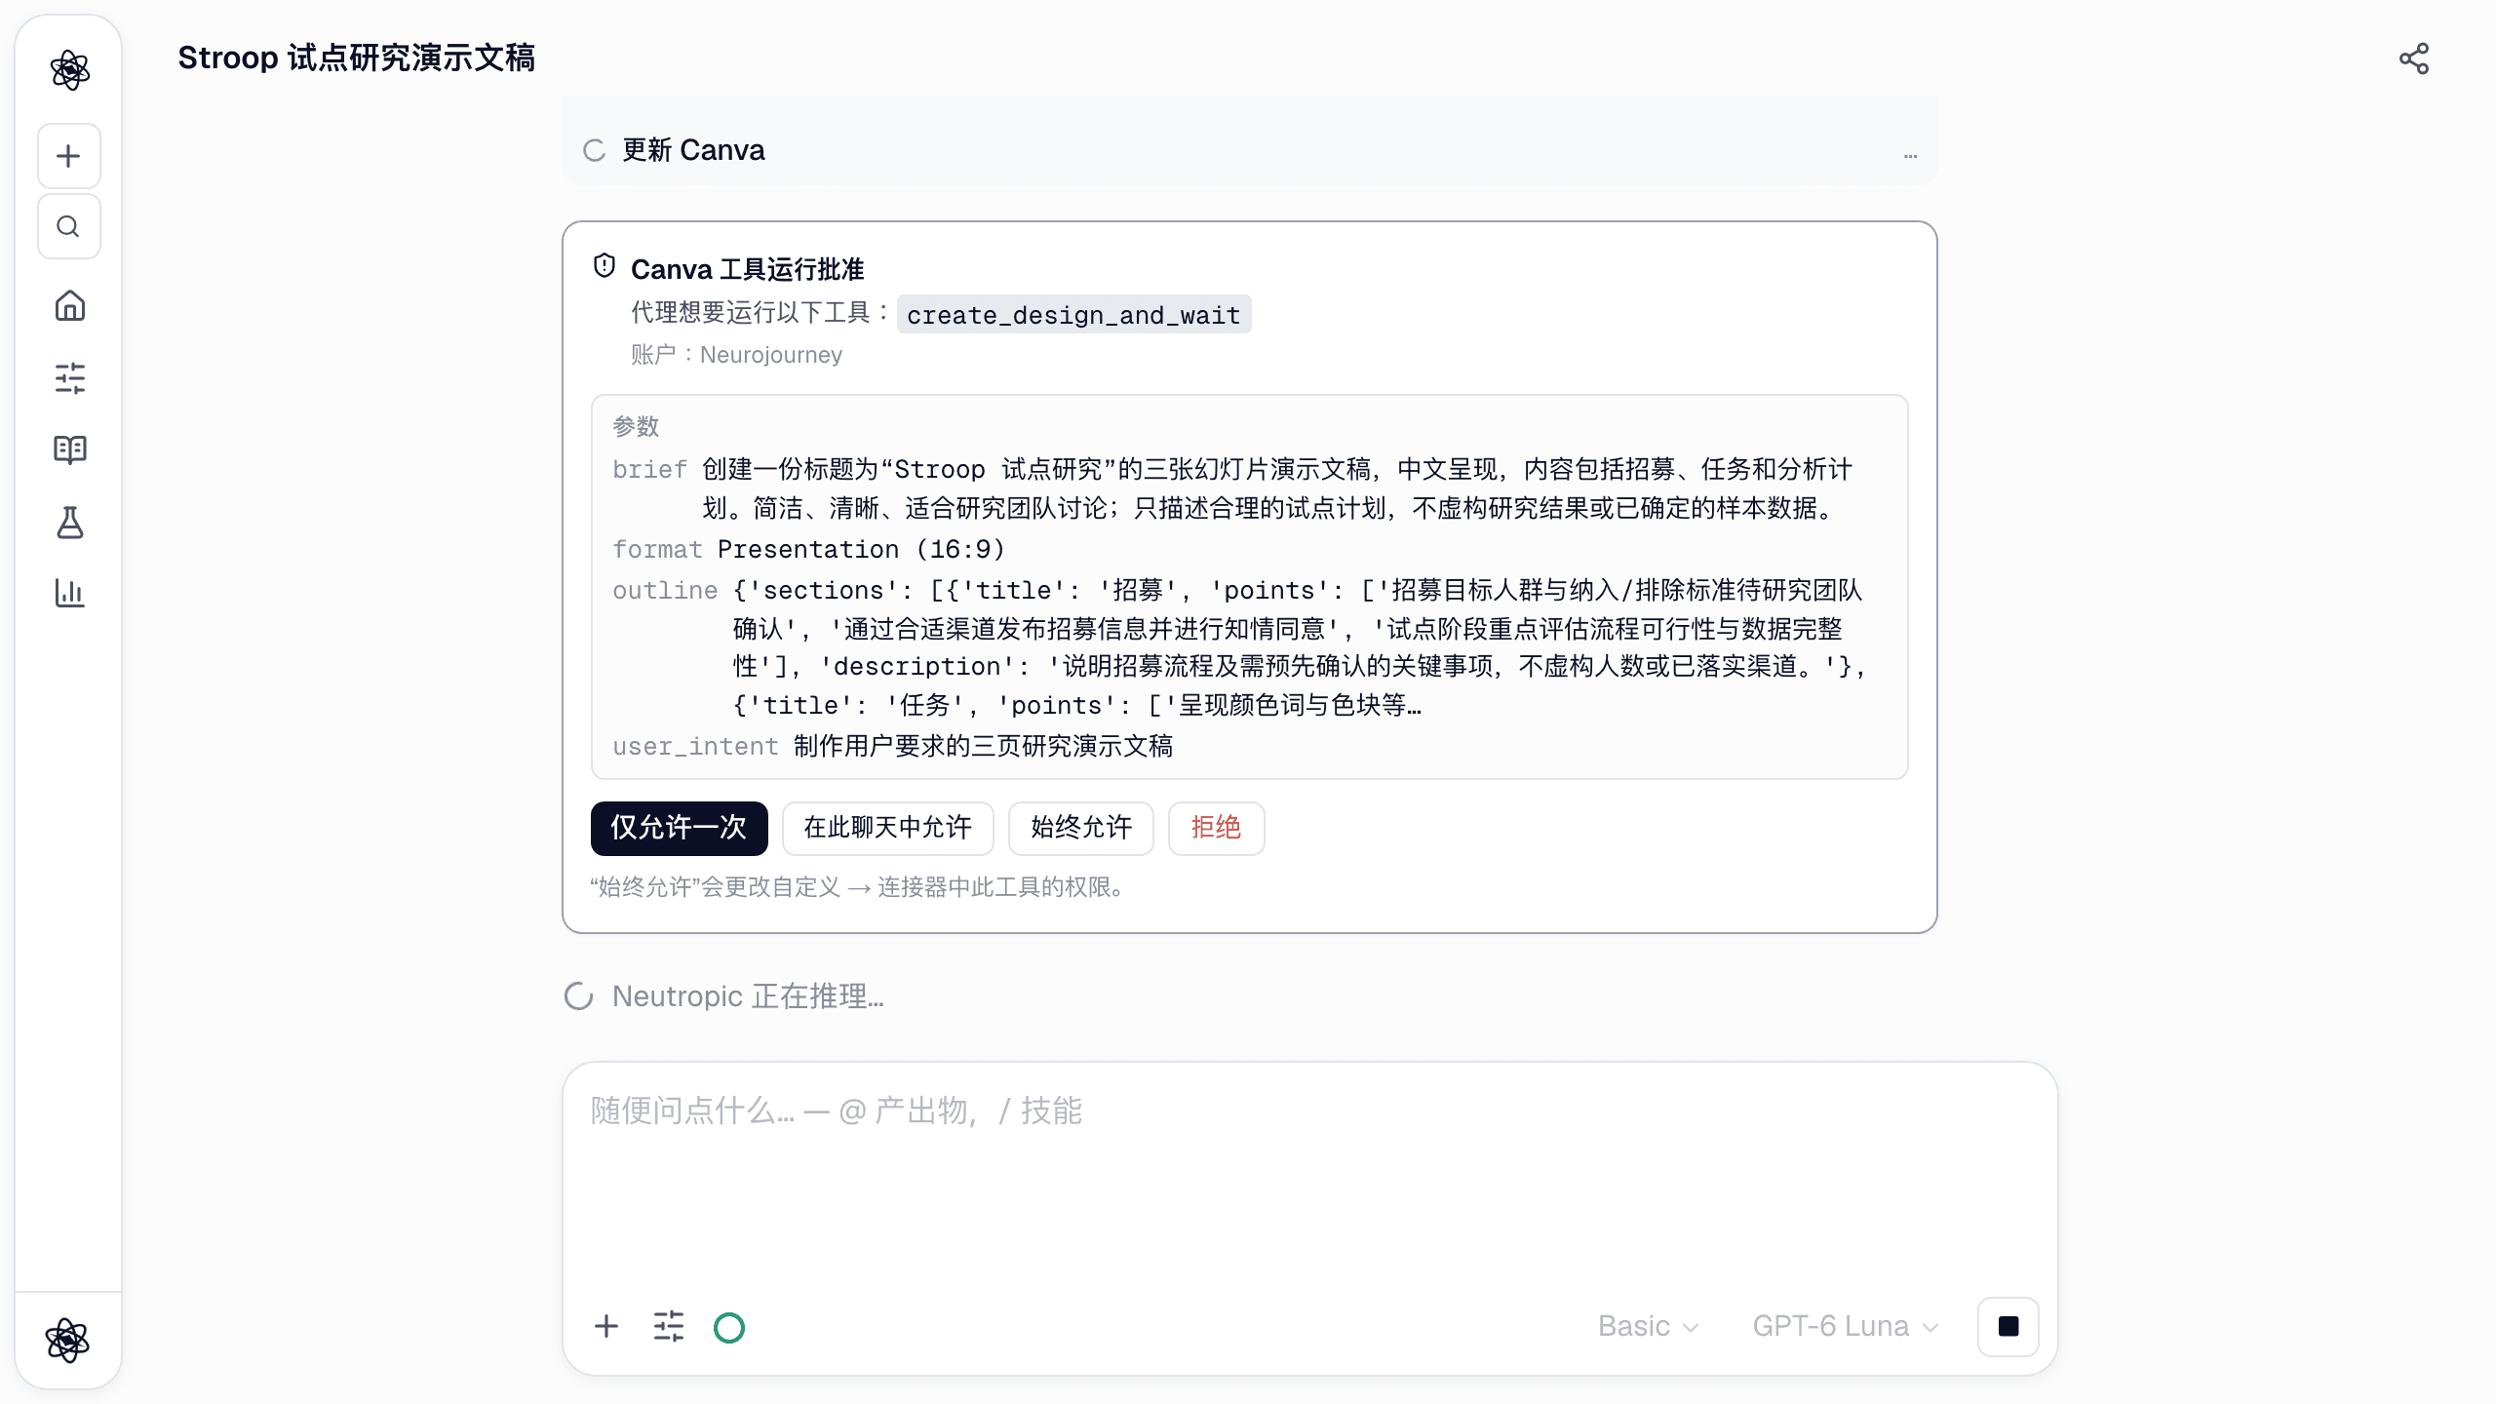This screenshot has height=1404, width=2496.
Task: Choose 在此聊天中允许
Action: point(888,828)
